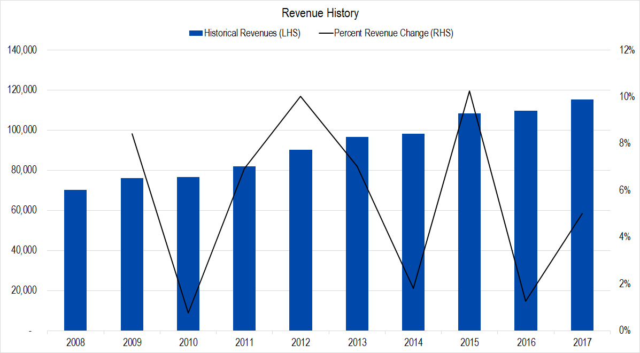Click the percent change line at its 2015 peak

click(x=469, y=91)
